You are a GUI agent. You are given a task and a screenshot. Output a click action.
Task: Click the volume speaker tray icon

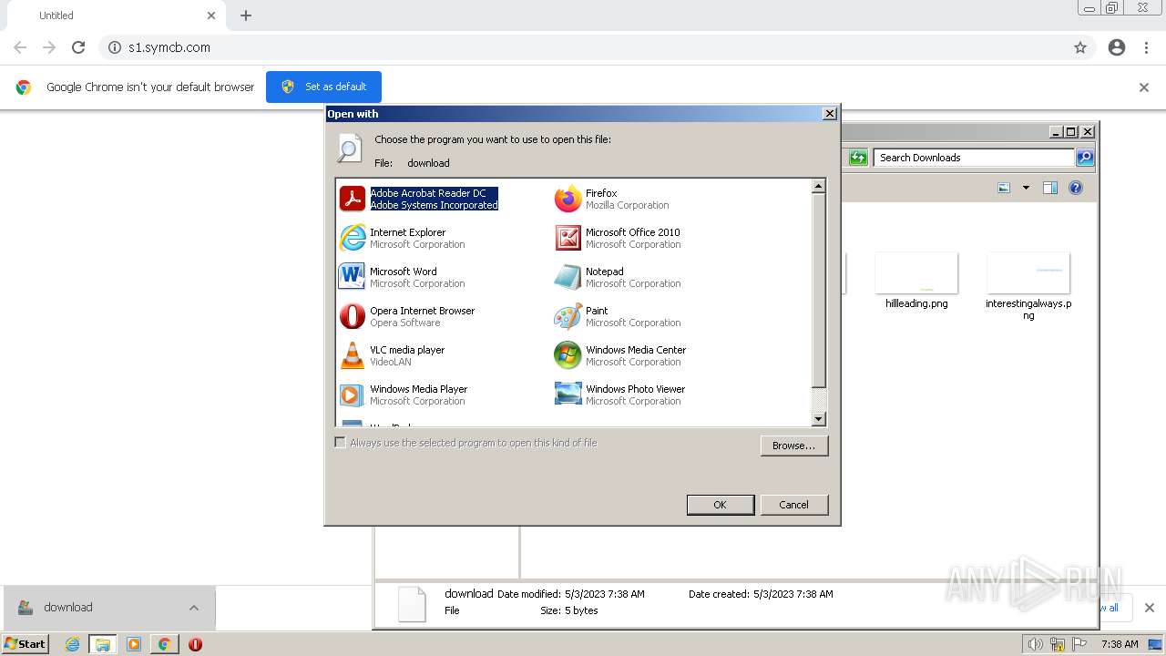tap(1035, 644)
